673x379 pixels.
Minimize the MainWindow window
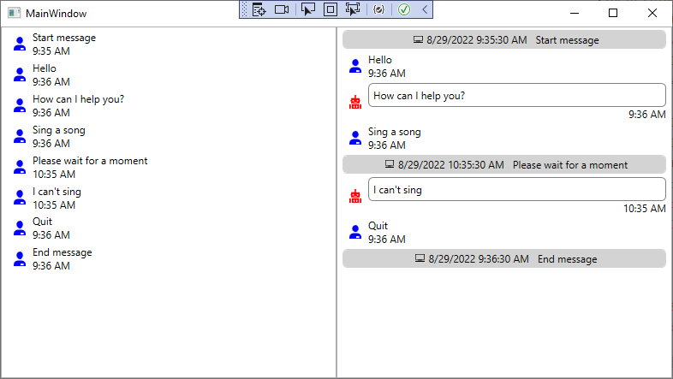(x=575, y=14)
